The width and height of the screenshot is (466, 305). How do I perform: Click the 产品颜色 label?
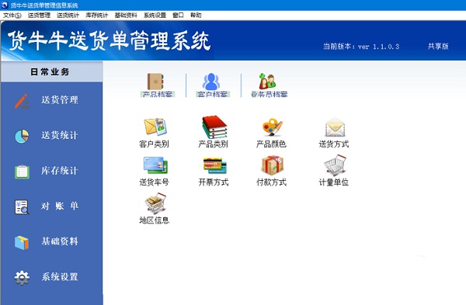click(x=271, y=144)
